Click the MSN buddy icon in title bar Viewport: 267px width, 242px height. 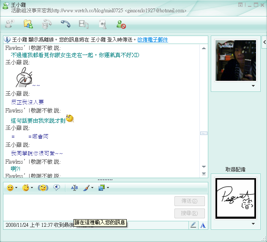point(5,6)
